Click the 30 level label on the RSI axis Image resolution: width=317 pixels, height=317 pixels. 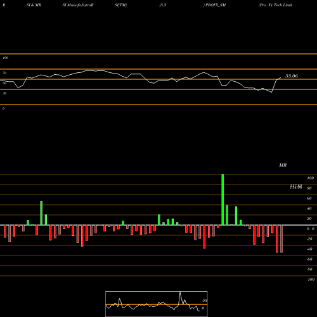click(4, 93)
